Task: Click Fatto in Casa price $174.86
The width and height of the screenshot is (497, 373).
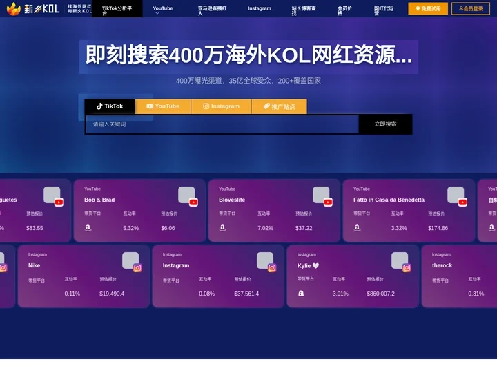Action: pyautogui.click(x=438, y=228)
